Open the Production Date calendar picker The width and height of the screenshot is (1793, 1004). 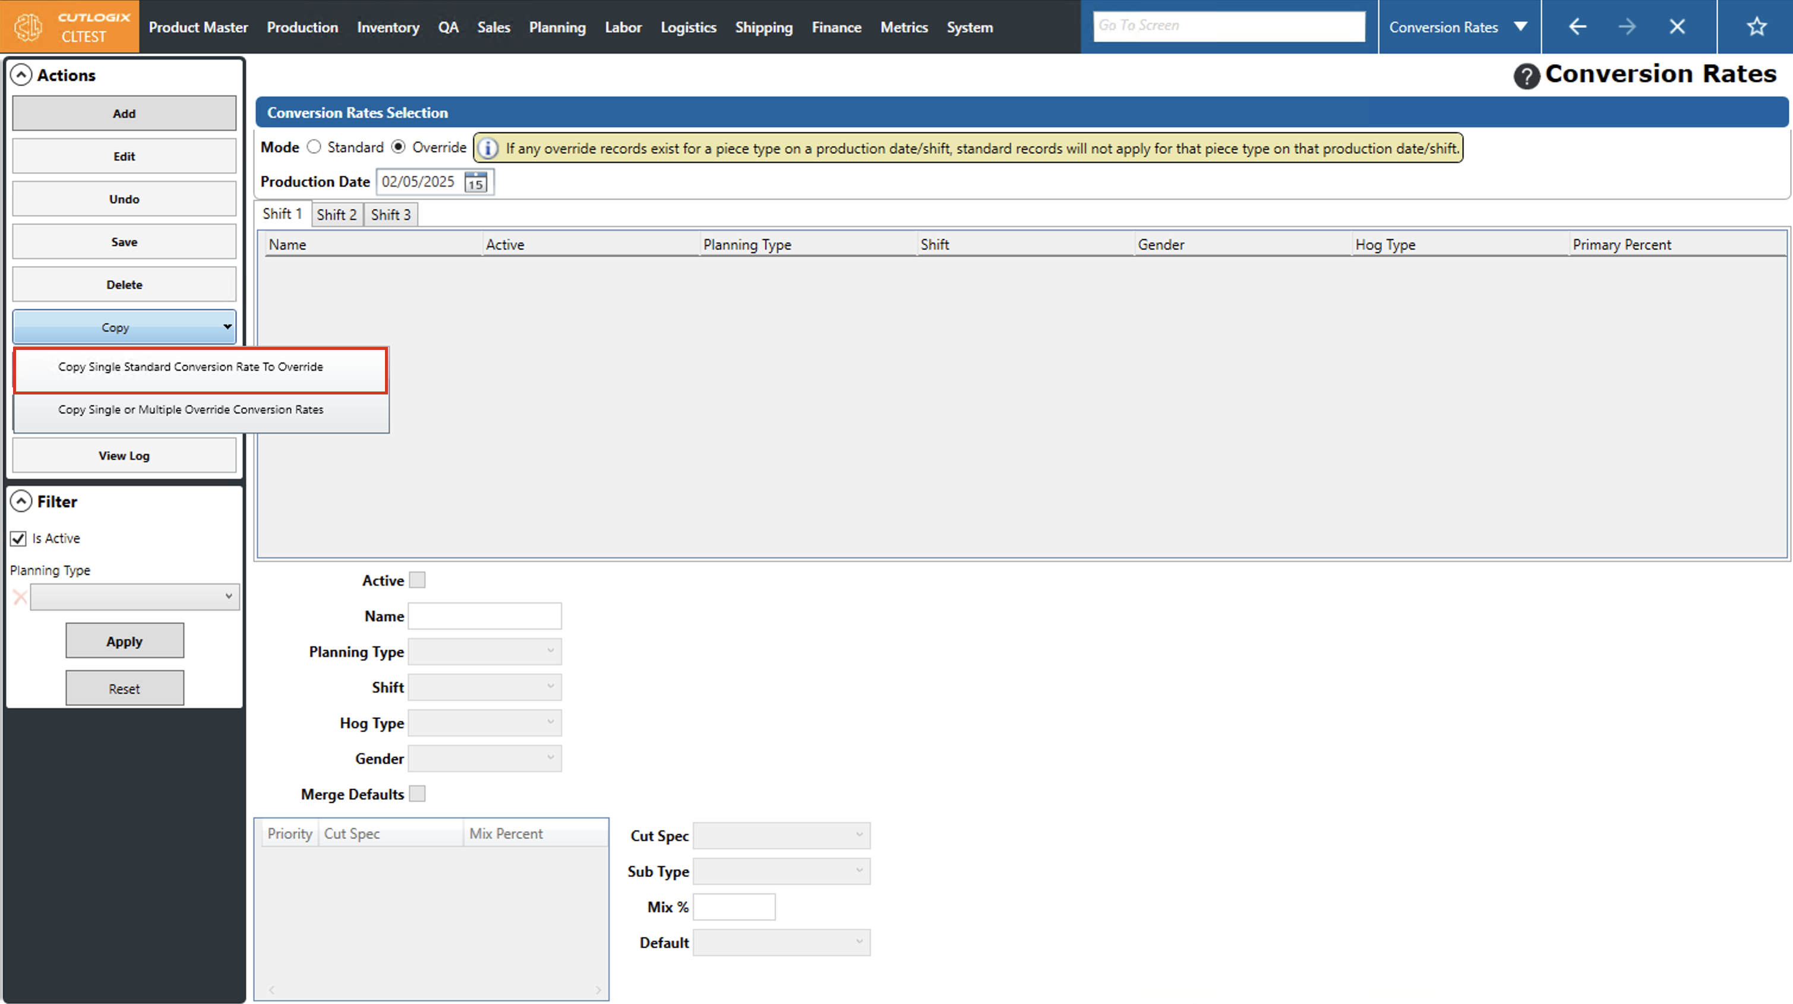(476, 182)
